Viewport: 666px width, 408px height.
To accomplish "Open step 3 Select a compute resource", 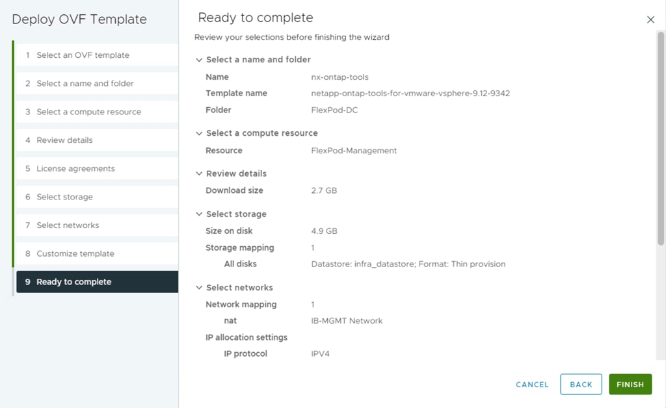I will click(88, 112).
